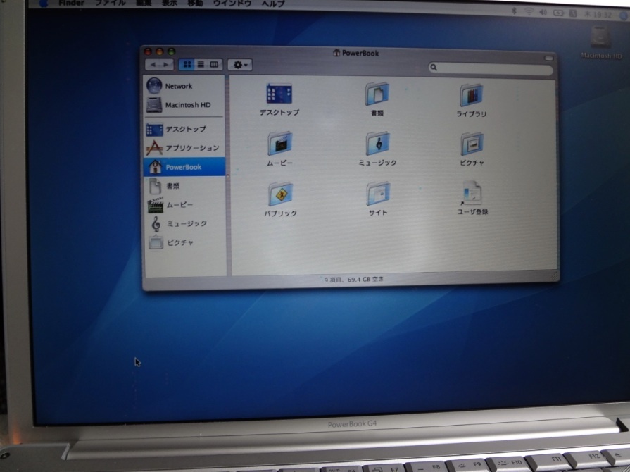Click the window resize grip corner
This screenshot has height=472, width=630.
pyautogui.click(x=554, y=275)
